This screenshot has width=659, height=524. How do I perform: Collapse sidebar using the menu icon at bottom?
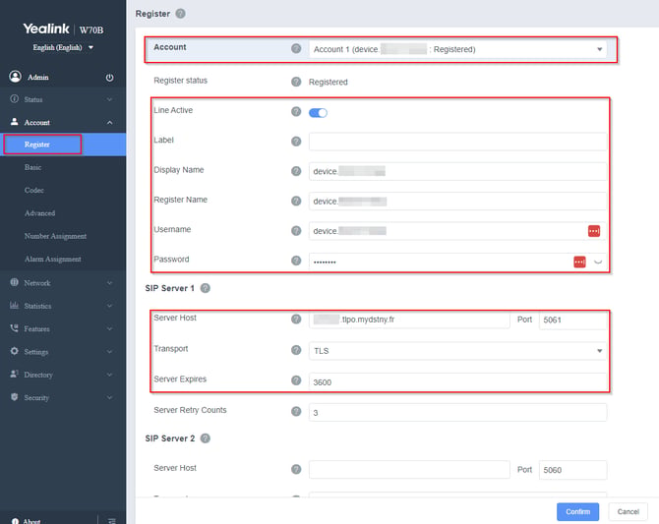112,521
